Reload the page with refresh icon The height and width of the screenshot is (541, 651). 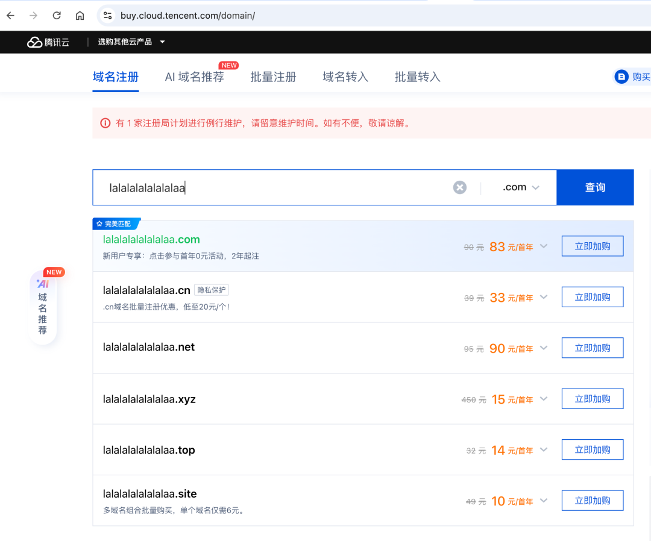tap(57, 16)
